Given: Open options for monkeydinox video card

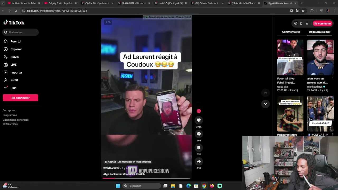Looking at the screenshot, I should point(332,78).
